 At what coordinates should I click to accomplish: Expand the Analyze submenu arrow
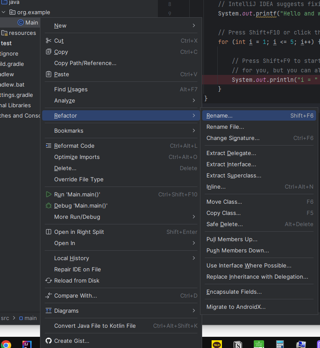coord(194,100)
